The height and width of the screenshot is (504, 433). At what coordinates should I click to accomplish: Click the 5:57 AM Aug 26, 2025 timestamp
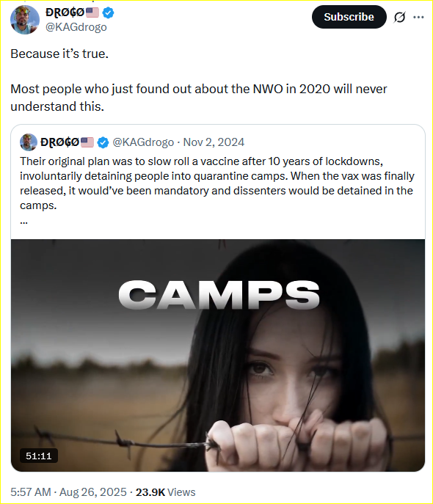[x=68, y=492]
